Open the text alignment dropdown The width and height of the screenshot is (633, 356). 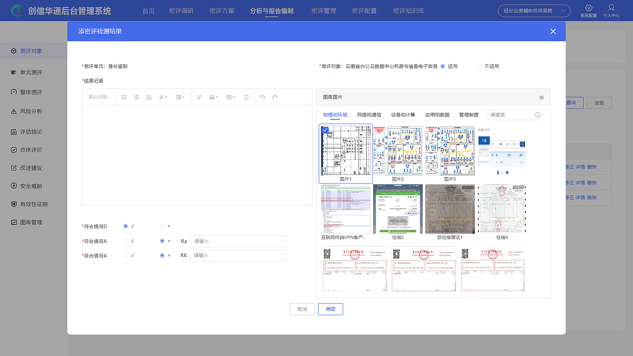163,97
